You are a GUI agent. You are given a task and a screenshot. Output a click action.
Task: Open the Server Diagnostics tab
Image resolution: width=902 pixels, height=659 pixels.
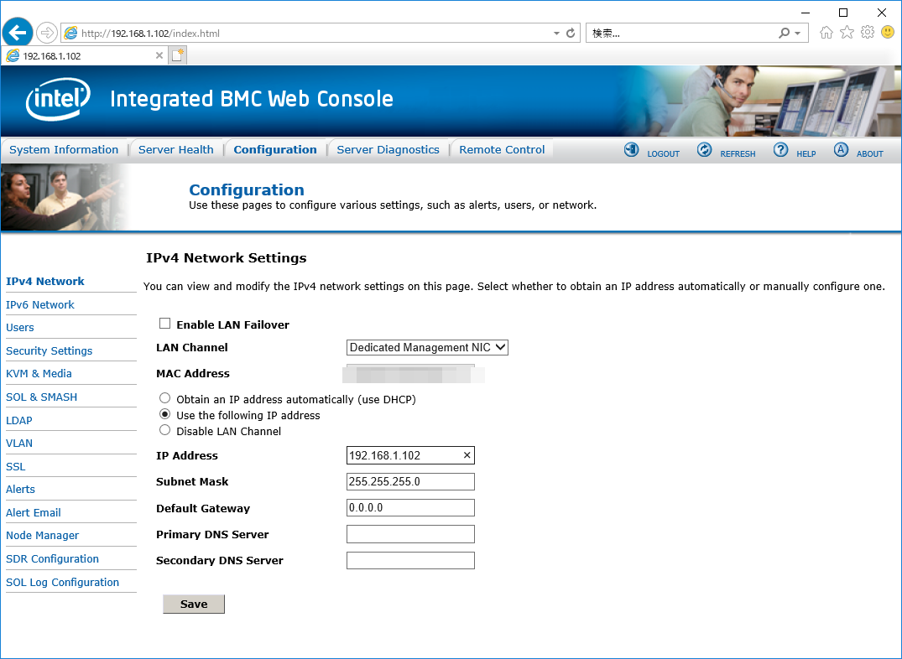coord(388,149)
